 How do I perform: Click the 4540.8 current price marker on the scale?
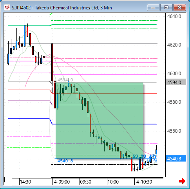pos(176,158)
